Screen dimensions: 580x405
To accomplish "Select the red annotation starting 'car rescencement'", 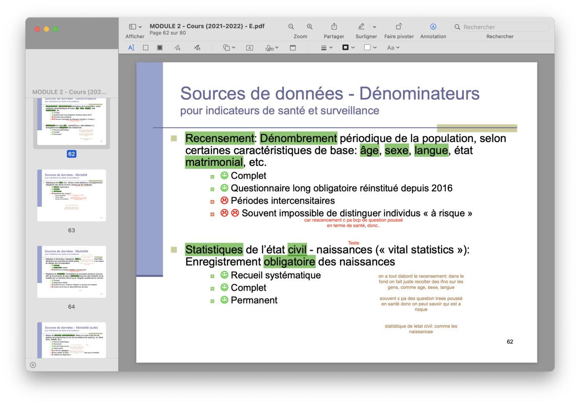I will (x=353, y=223).
